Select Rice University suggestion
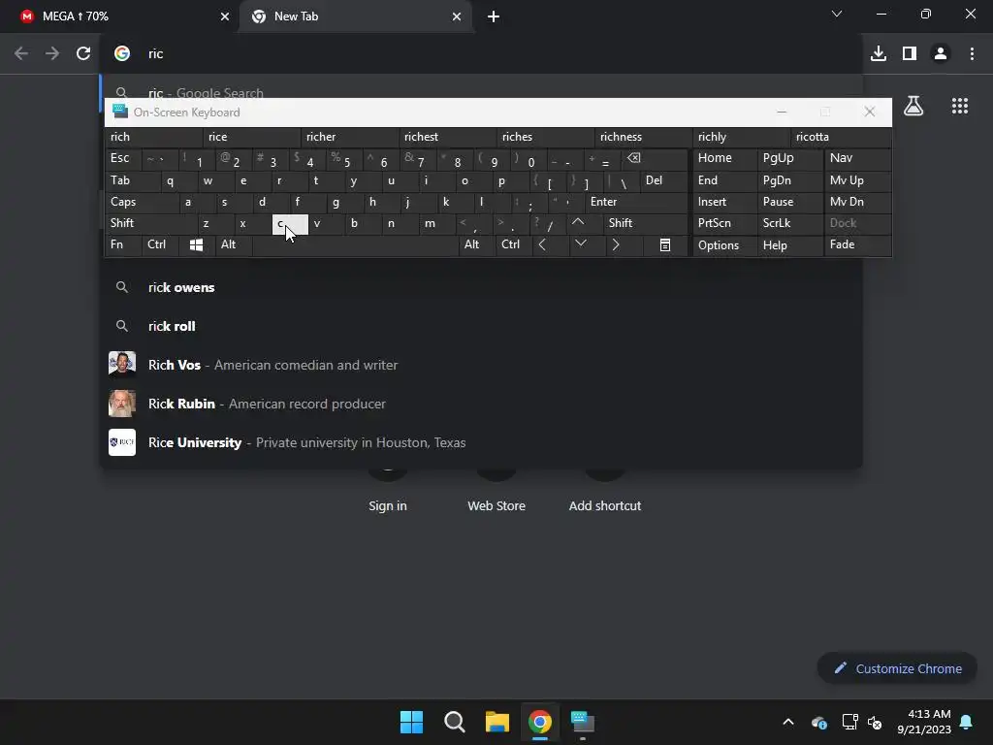This screenshot has width=993, height=745. click(x=481, y=442)
